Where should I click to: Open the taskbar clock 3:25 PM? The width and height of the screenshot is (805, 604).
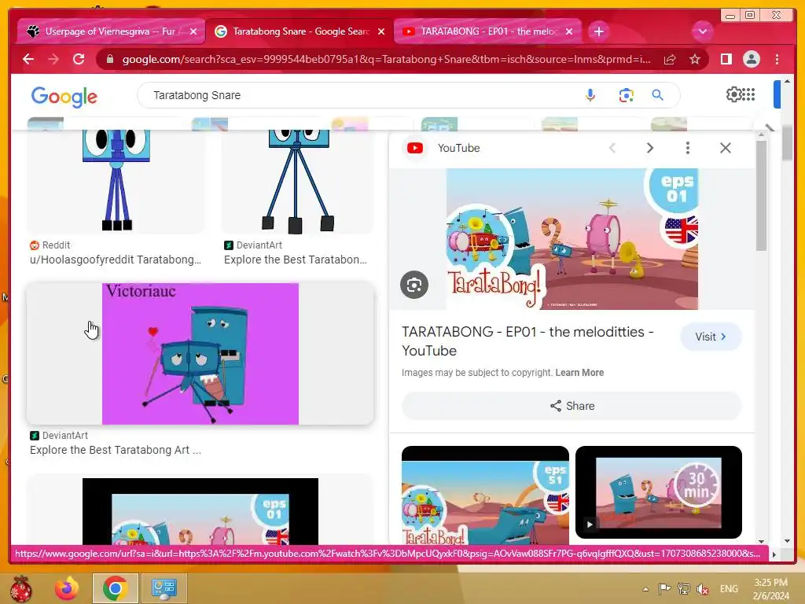pos(770,589)
